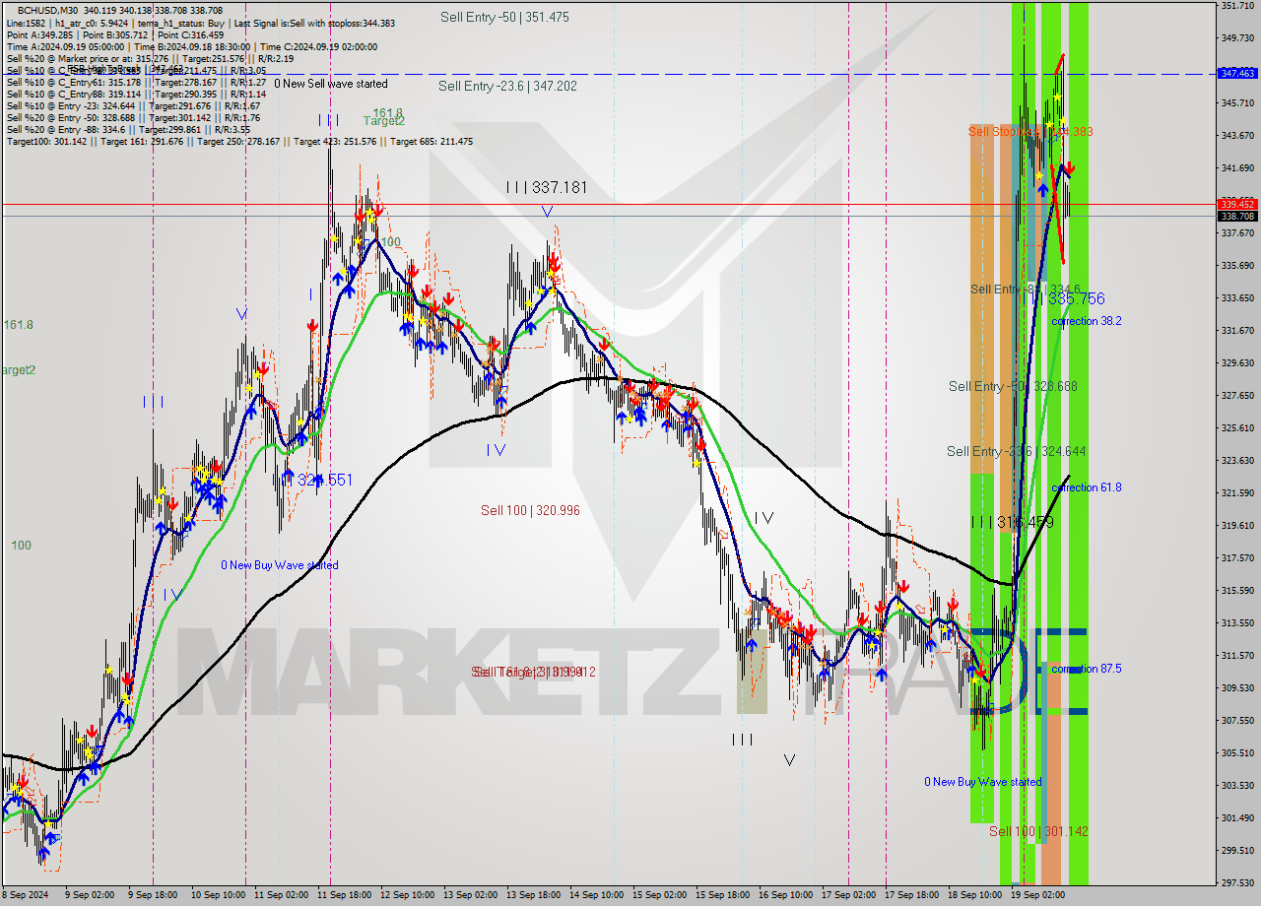Screen dimensions: 1261x906
Task: Click the 'Time A:2024.09.19 05:00:00' info line
Action: pyautogui.click(x=192, y=46)
